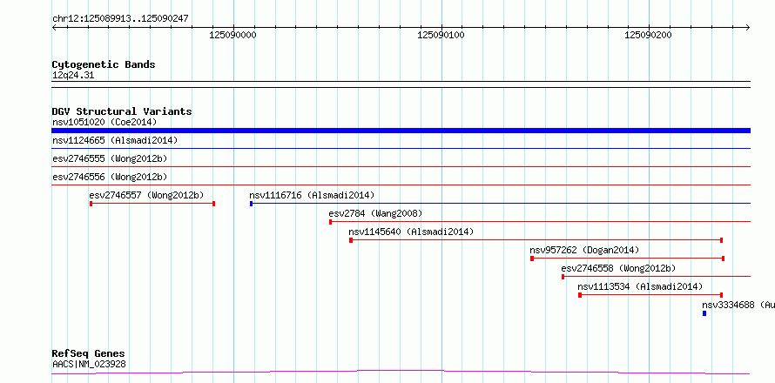Viewport: 775px width, 383px height.
Task: Select variant label nsv1051020 (Coe2014)
Action: point(104,122)
